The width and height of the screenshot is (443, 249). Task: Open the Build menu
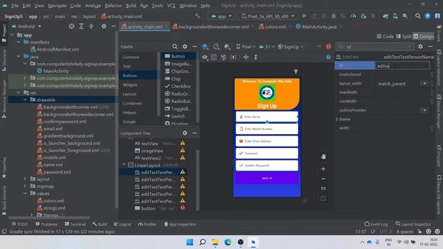tap(131, 6)
